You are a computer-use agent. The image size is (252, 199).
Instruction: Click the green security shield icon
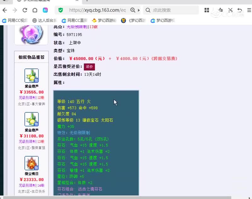coord(60,10)
